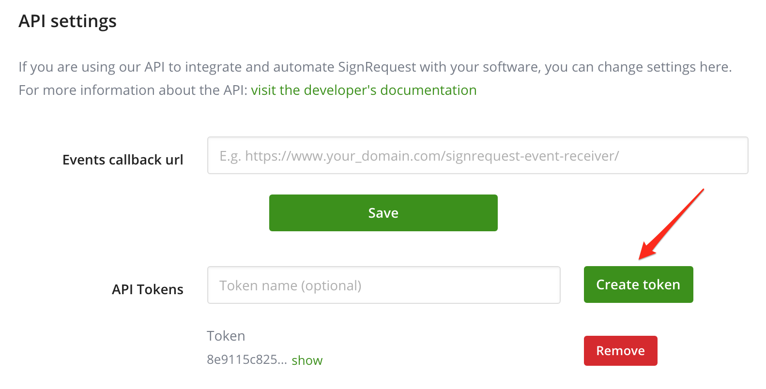
Task: Click the word 'documentation' in the green link
Action: pos(429,90)
